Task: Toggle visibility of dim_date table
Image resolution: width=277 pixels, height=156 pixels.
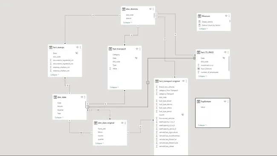Action: click(x=82, y=97)
